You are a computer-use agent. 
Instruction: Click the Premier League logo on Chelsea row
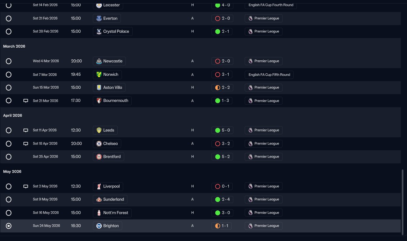point(250,143)
